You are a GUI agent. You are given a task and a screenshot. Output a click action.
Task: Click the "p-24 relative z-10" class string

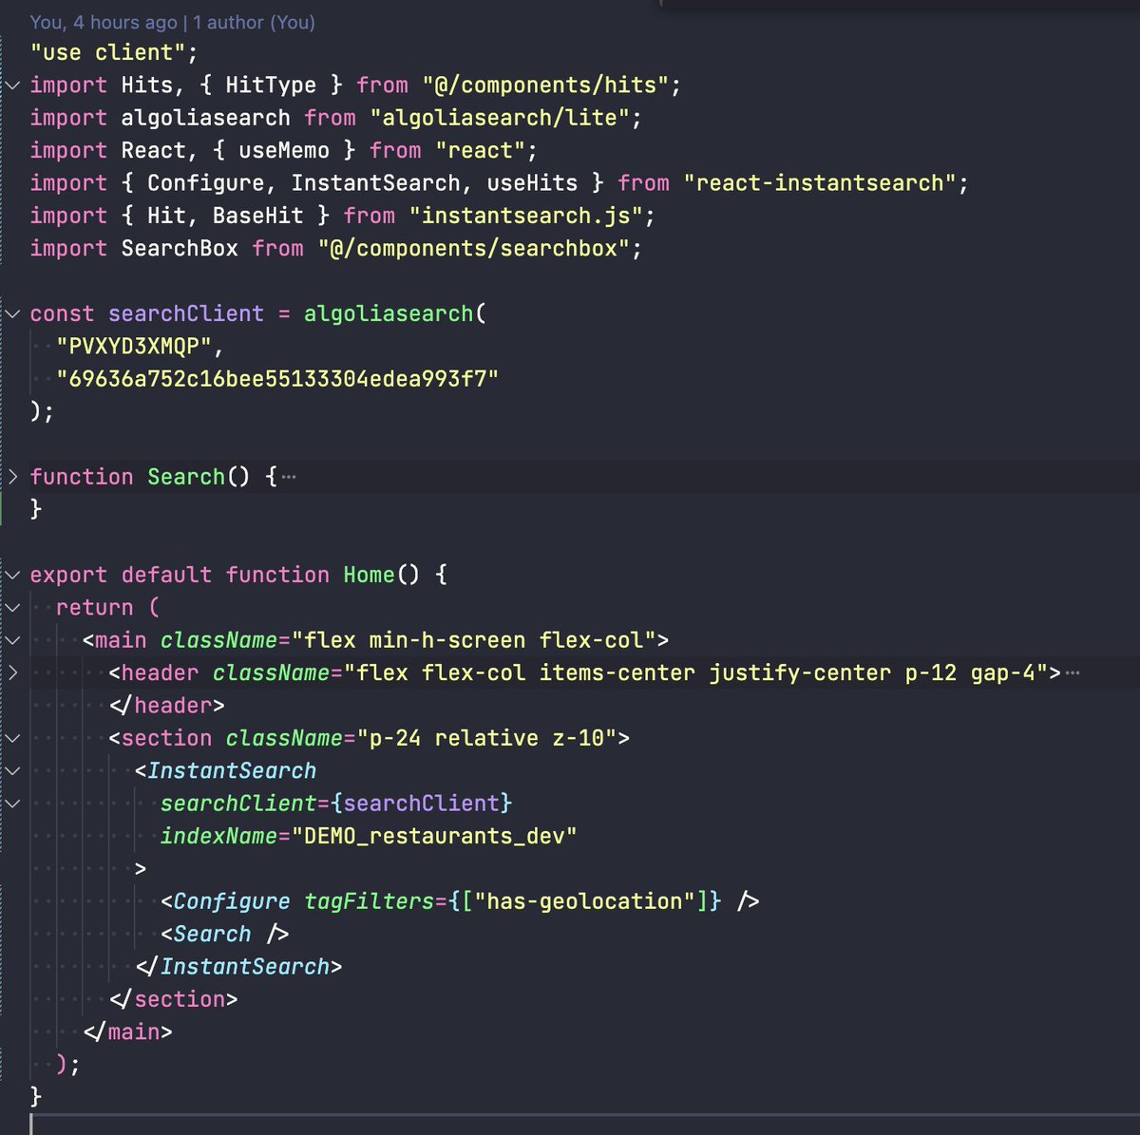[x=486, y=738]
